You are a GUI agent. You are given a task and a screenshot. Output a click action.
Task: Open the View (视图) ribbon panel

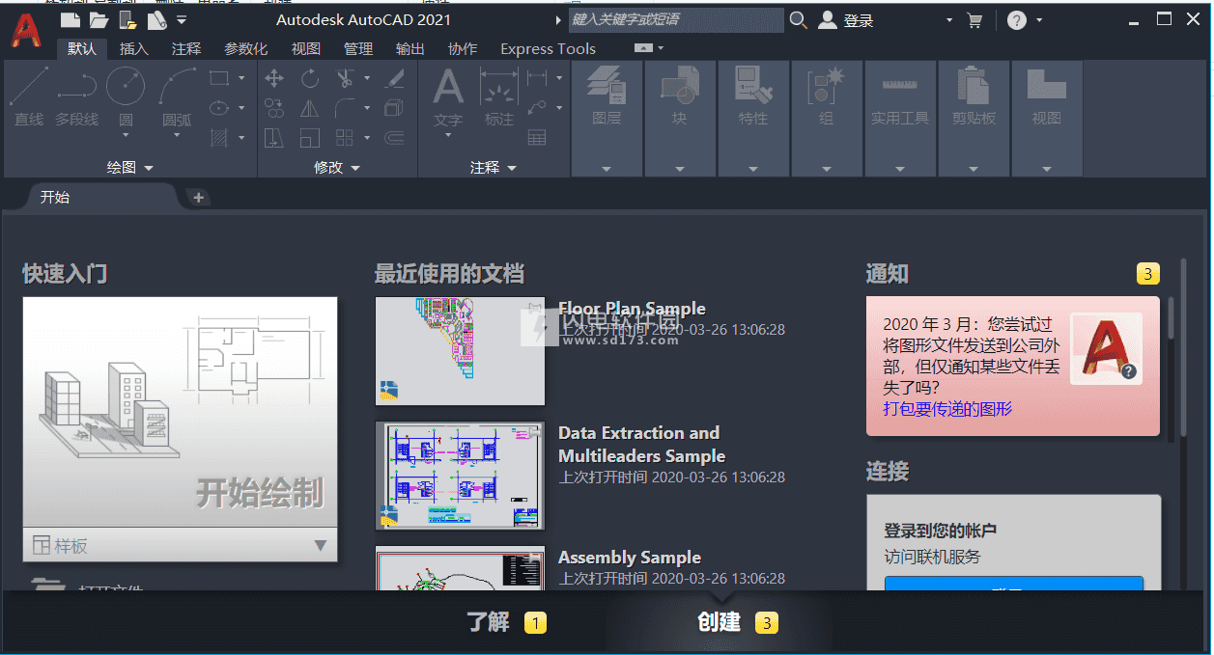(x=1047, y=119)
